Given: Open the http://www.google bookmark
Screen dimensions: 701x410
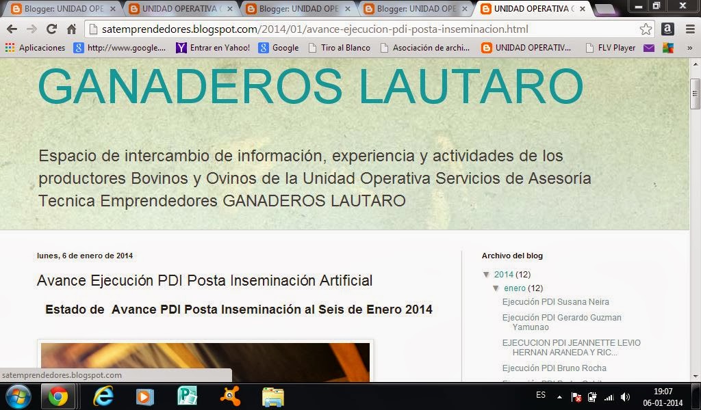Looking at the screenshot, I should point(120,48).
